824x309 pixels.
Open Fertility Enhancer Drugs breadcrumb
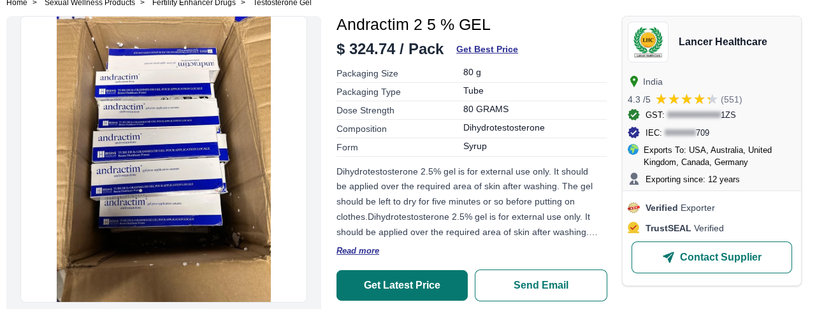pos(194,3)
